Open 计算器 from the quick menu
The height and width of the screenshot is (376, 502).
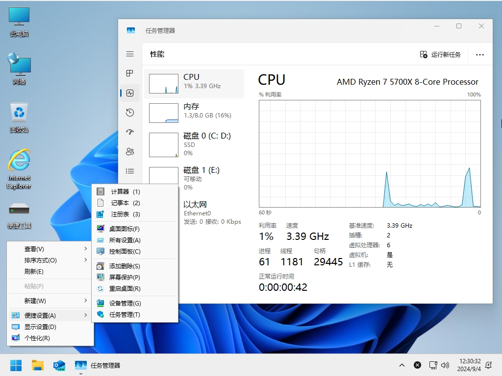(123, 191)
